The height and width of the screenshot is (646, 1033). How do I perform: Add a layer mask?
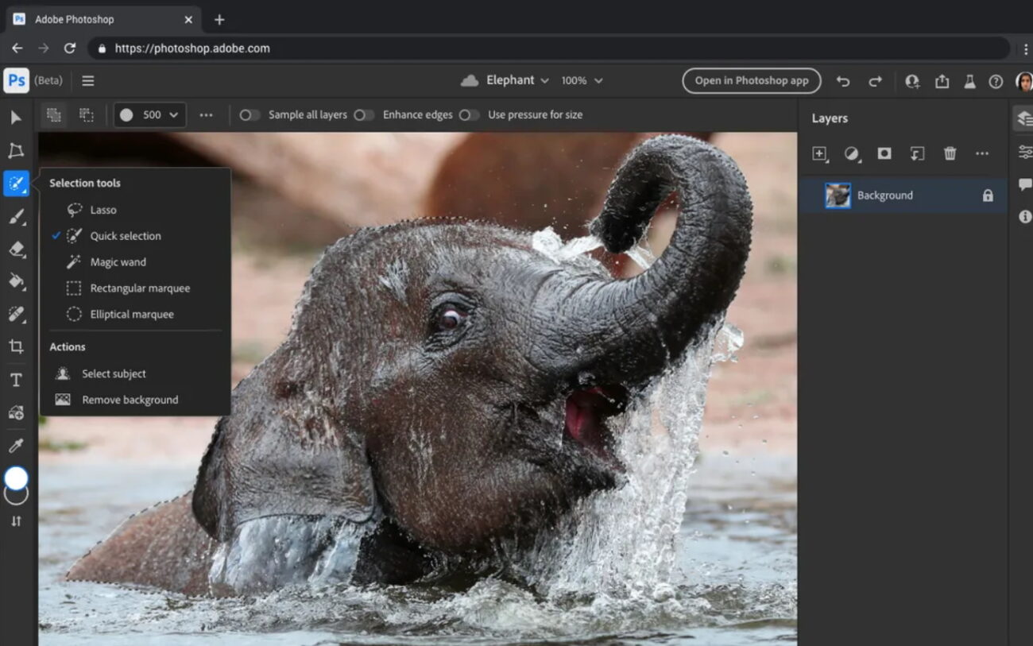[x=884, y=153]
